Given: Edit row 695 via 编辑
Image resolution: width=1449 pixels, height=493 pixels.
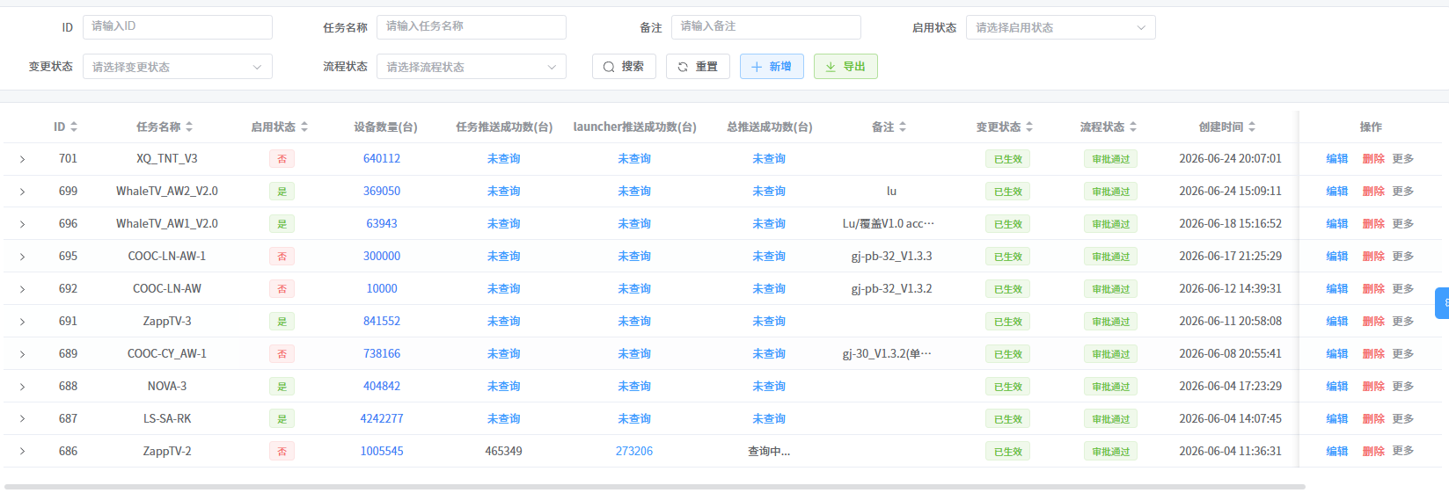Looking at the screenshot, I should click(x=1337, y=257).
